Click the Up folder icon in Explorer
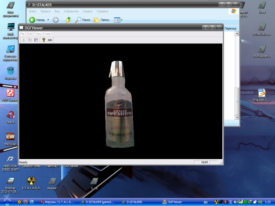The width and height of the screenshot is (275, 206). pyautogui.click(x=68, y=20)
